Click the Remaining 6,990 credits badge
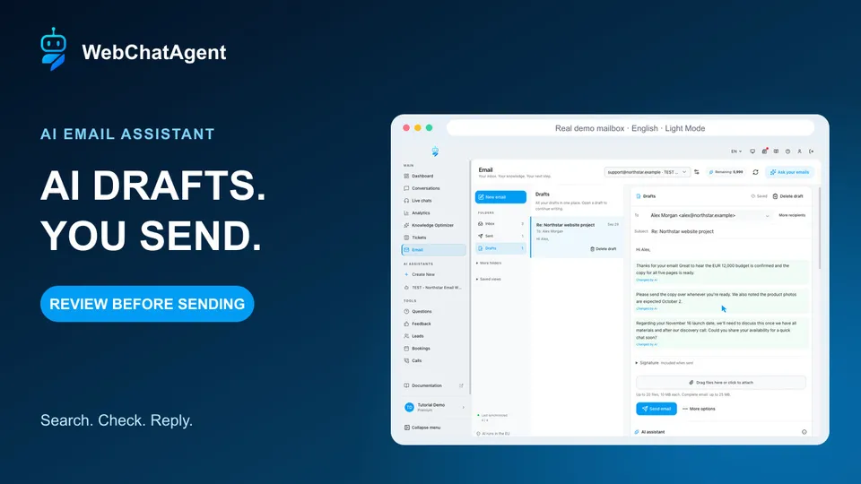This screenshot has height=484, width=861. click(x=726, y=172)
